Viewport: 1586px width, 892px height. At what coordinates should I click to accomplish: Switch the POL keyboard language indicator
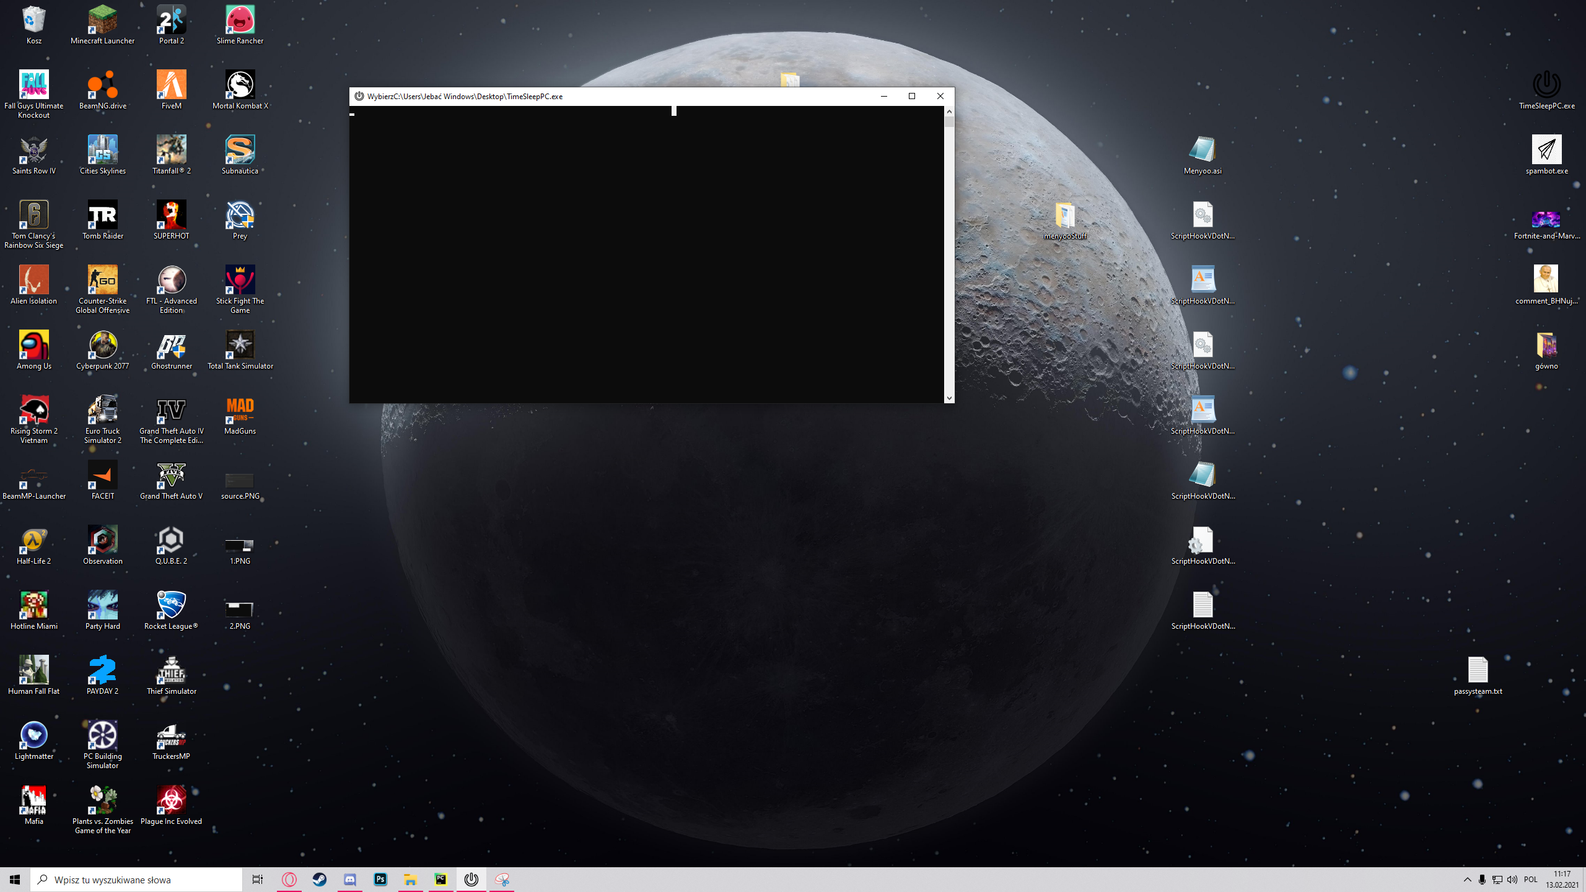coord(1531,880)
